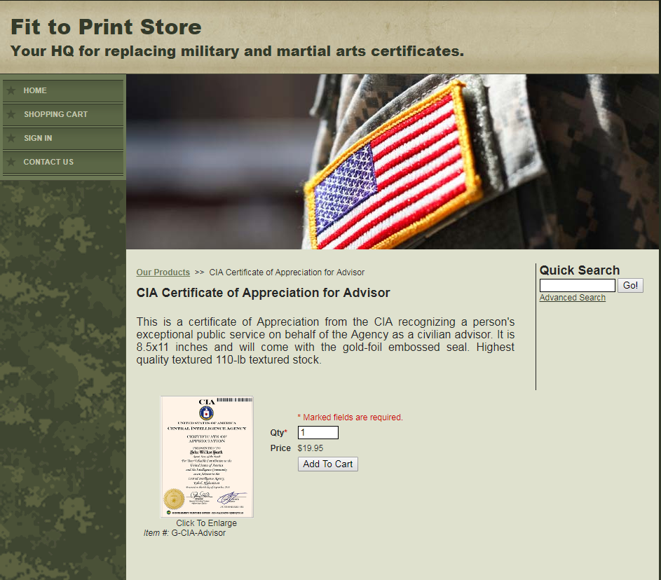Click the star icon beside Sign In

11,138
